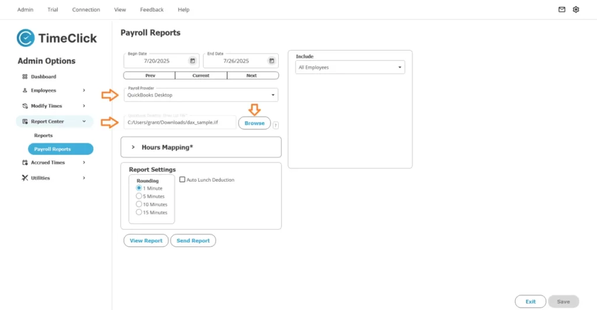Click the Accrued Times calendar icon
This screenshot has height=310, width=597.
coord(24,163)
